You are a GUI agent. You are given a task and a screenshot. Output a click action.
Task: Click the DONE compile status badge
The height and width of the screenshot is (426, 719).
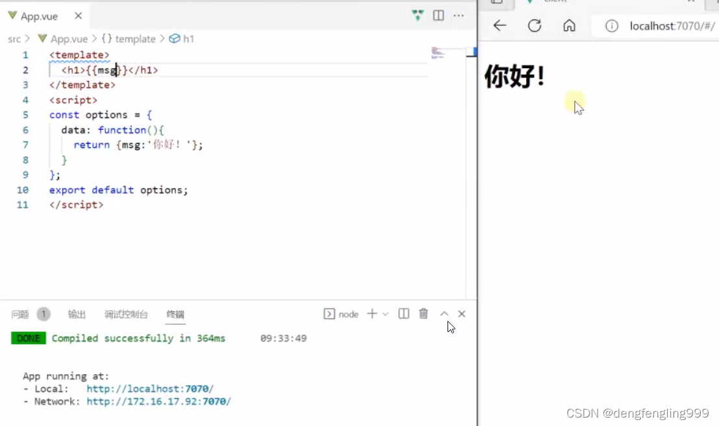pyautogui.click(x=29, y=338)
